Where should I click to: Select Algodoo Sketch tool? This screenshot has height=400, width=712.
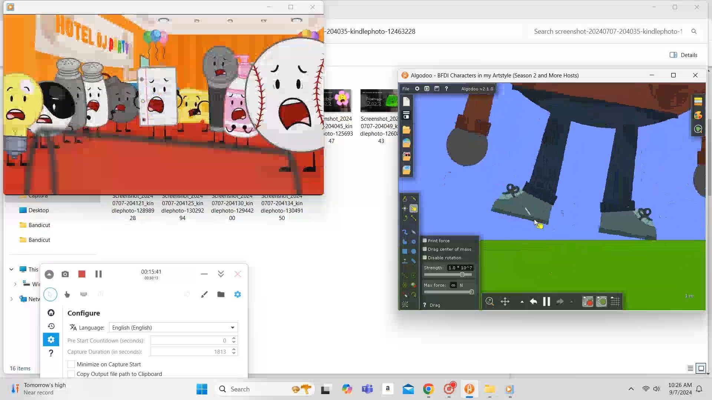pyautogui.click(x=405, y=199)
